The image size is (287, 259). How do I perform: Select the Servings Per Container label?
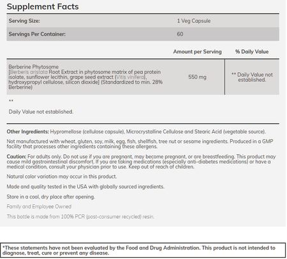(x=37, y=34)
